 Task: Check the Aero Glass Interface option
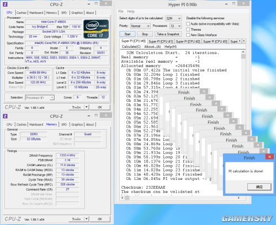coord(188,35)
